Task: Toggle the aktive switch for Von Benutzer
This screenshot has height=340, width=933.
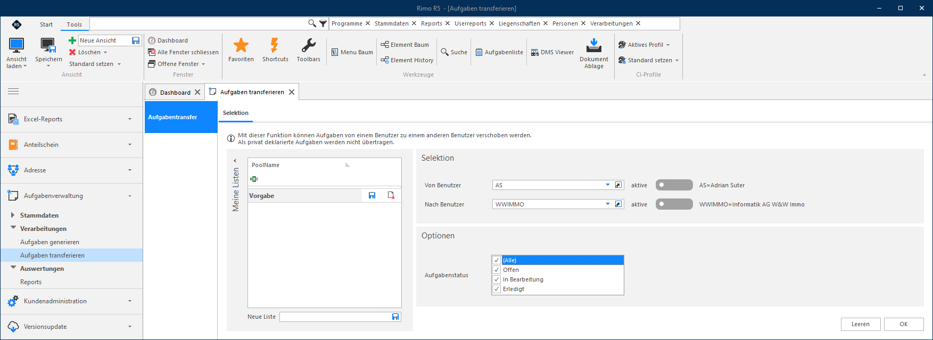Action: [674, 185]
